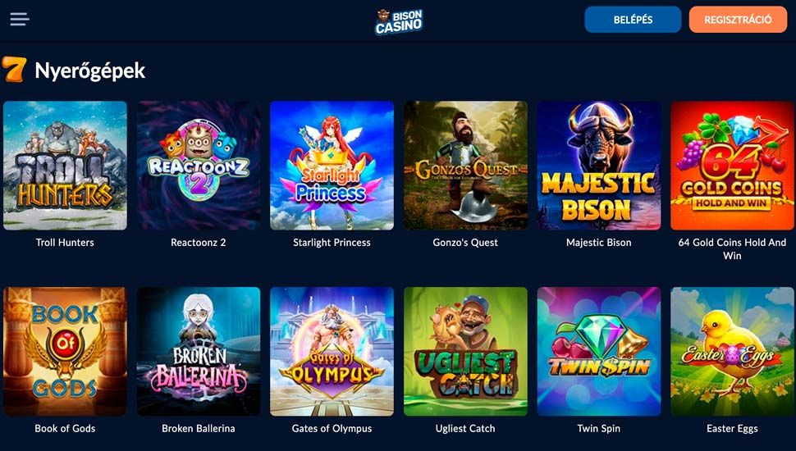The image size is (796, 451).
Task: Click the "Twin Spin" title text
Action: click(x=599, y=429)
